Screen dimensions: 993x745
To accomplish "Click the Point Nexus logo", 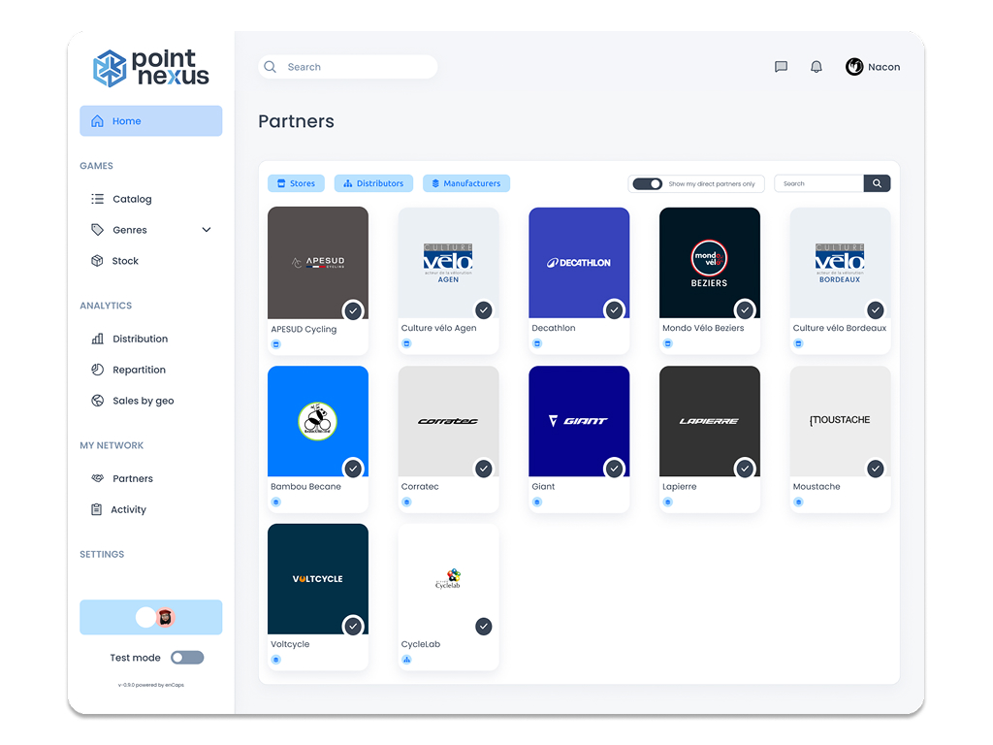I will tap(150, 69).
